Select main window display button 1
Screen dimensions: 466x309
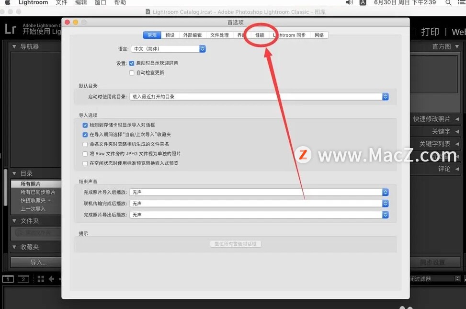[x=8, y=279]
